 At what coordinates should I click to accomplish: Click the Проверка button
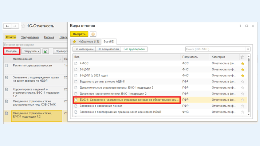coord(61,51)
